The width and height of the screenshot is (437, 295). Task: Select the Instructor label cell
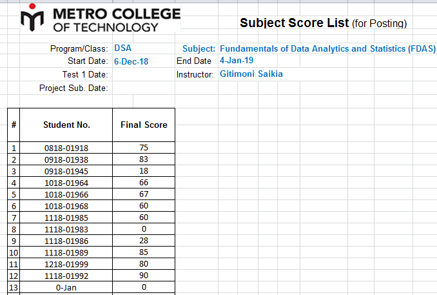tap(195, 74)
